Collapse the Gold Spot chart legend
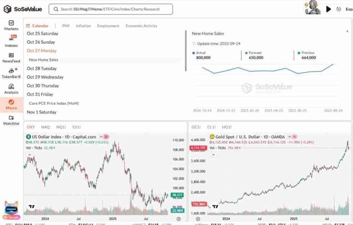The width and height of the screenshot is (353, 225). tap(213, 155)
